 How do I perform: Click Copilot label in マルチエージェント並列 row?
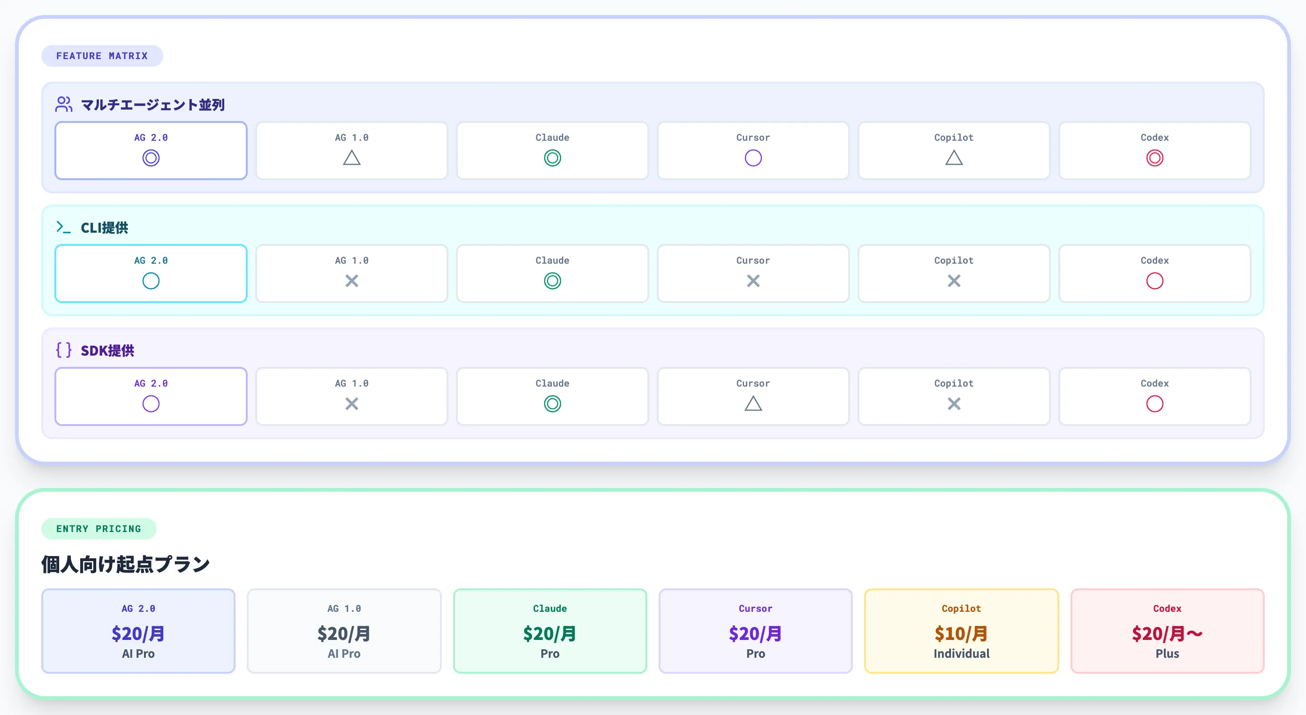point(954,137)
